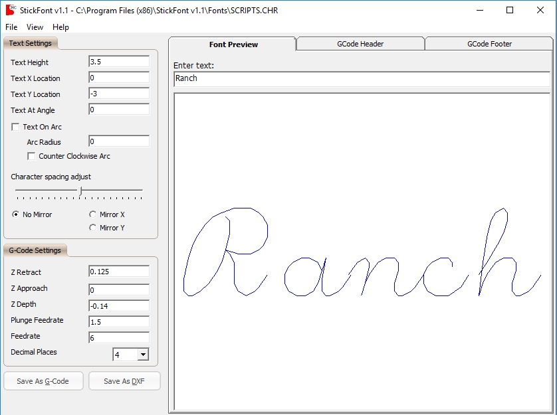Minimize the StickFont window

(480, 11)
